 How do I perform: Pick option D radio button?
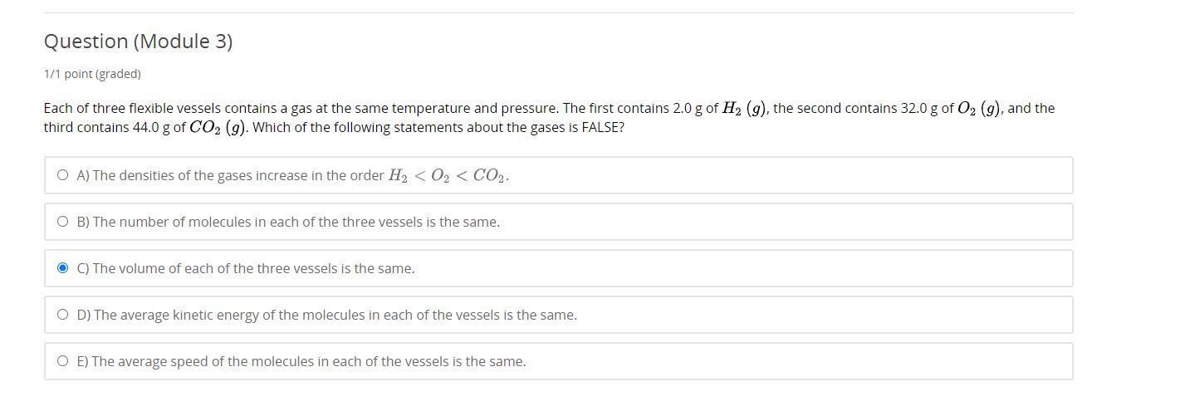pyautogui.click(x=63, y=315)
